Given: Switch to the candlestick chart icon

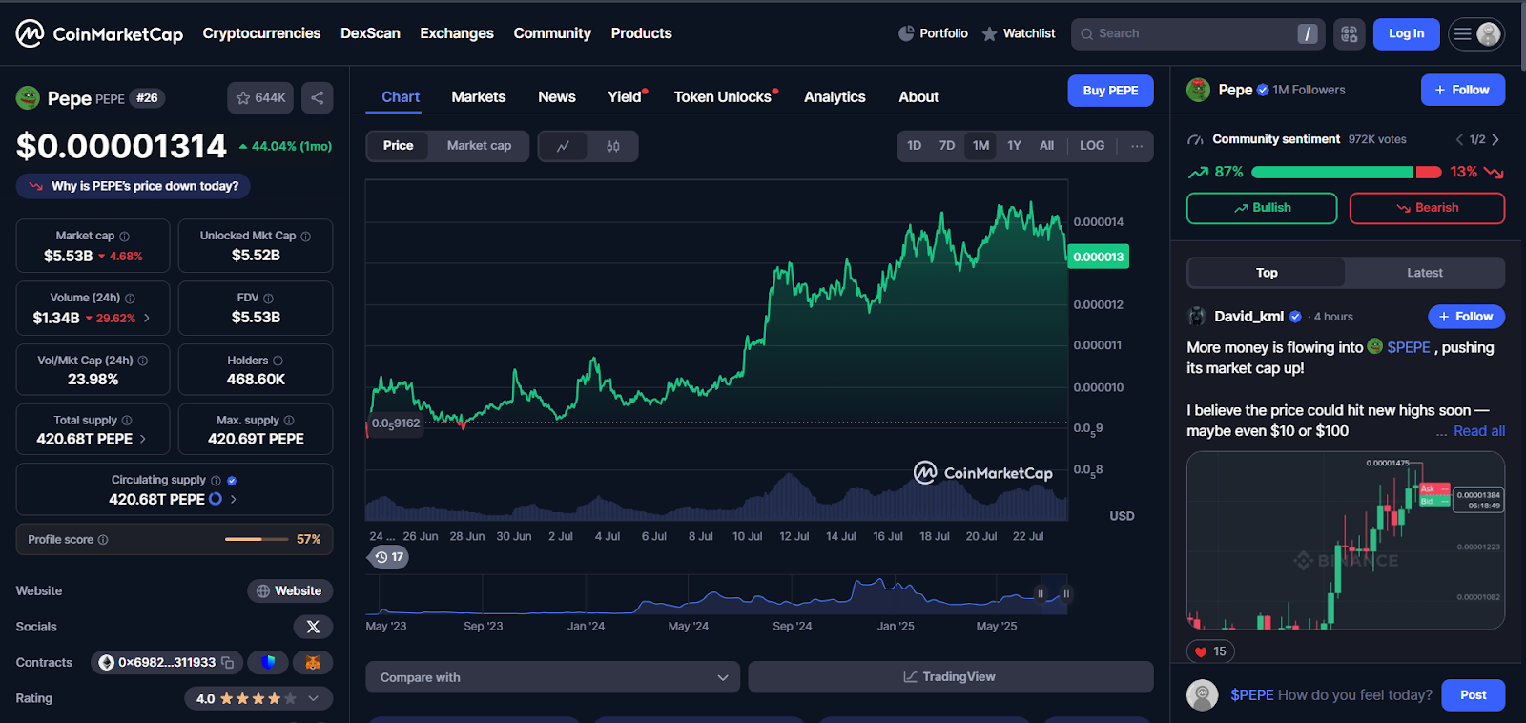Looking at the screenshot, I should [x=613, y=146].
